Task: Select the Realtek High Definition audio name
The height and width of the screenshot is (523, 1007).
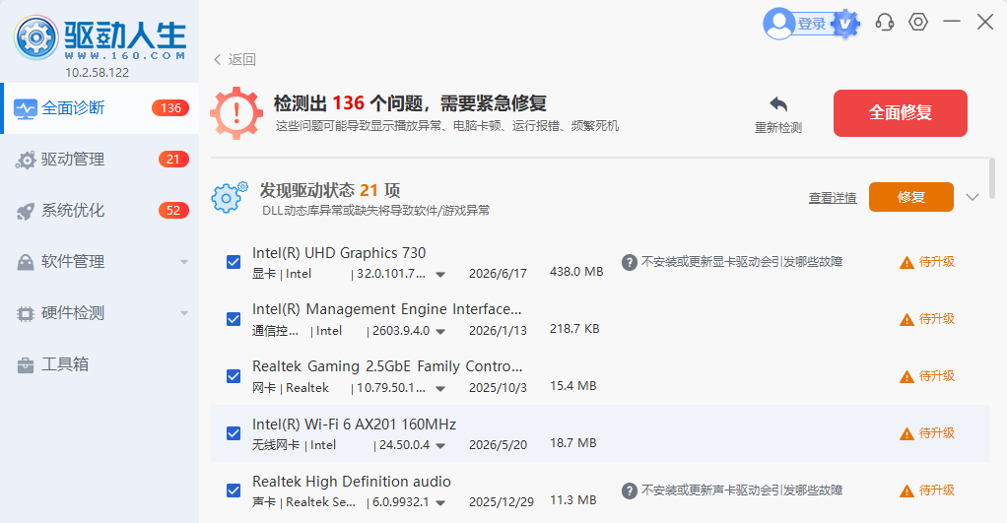Action: point(352,482)
